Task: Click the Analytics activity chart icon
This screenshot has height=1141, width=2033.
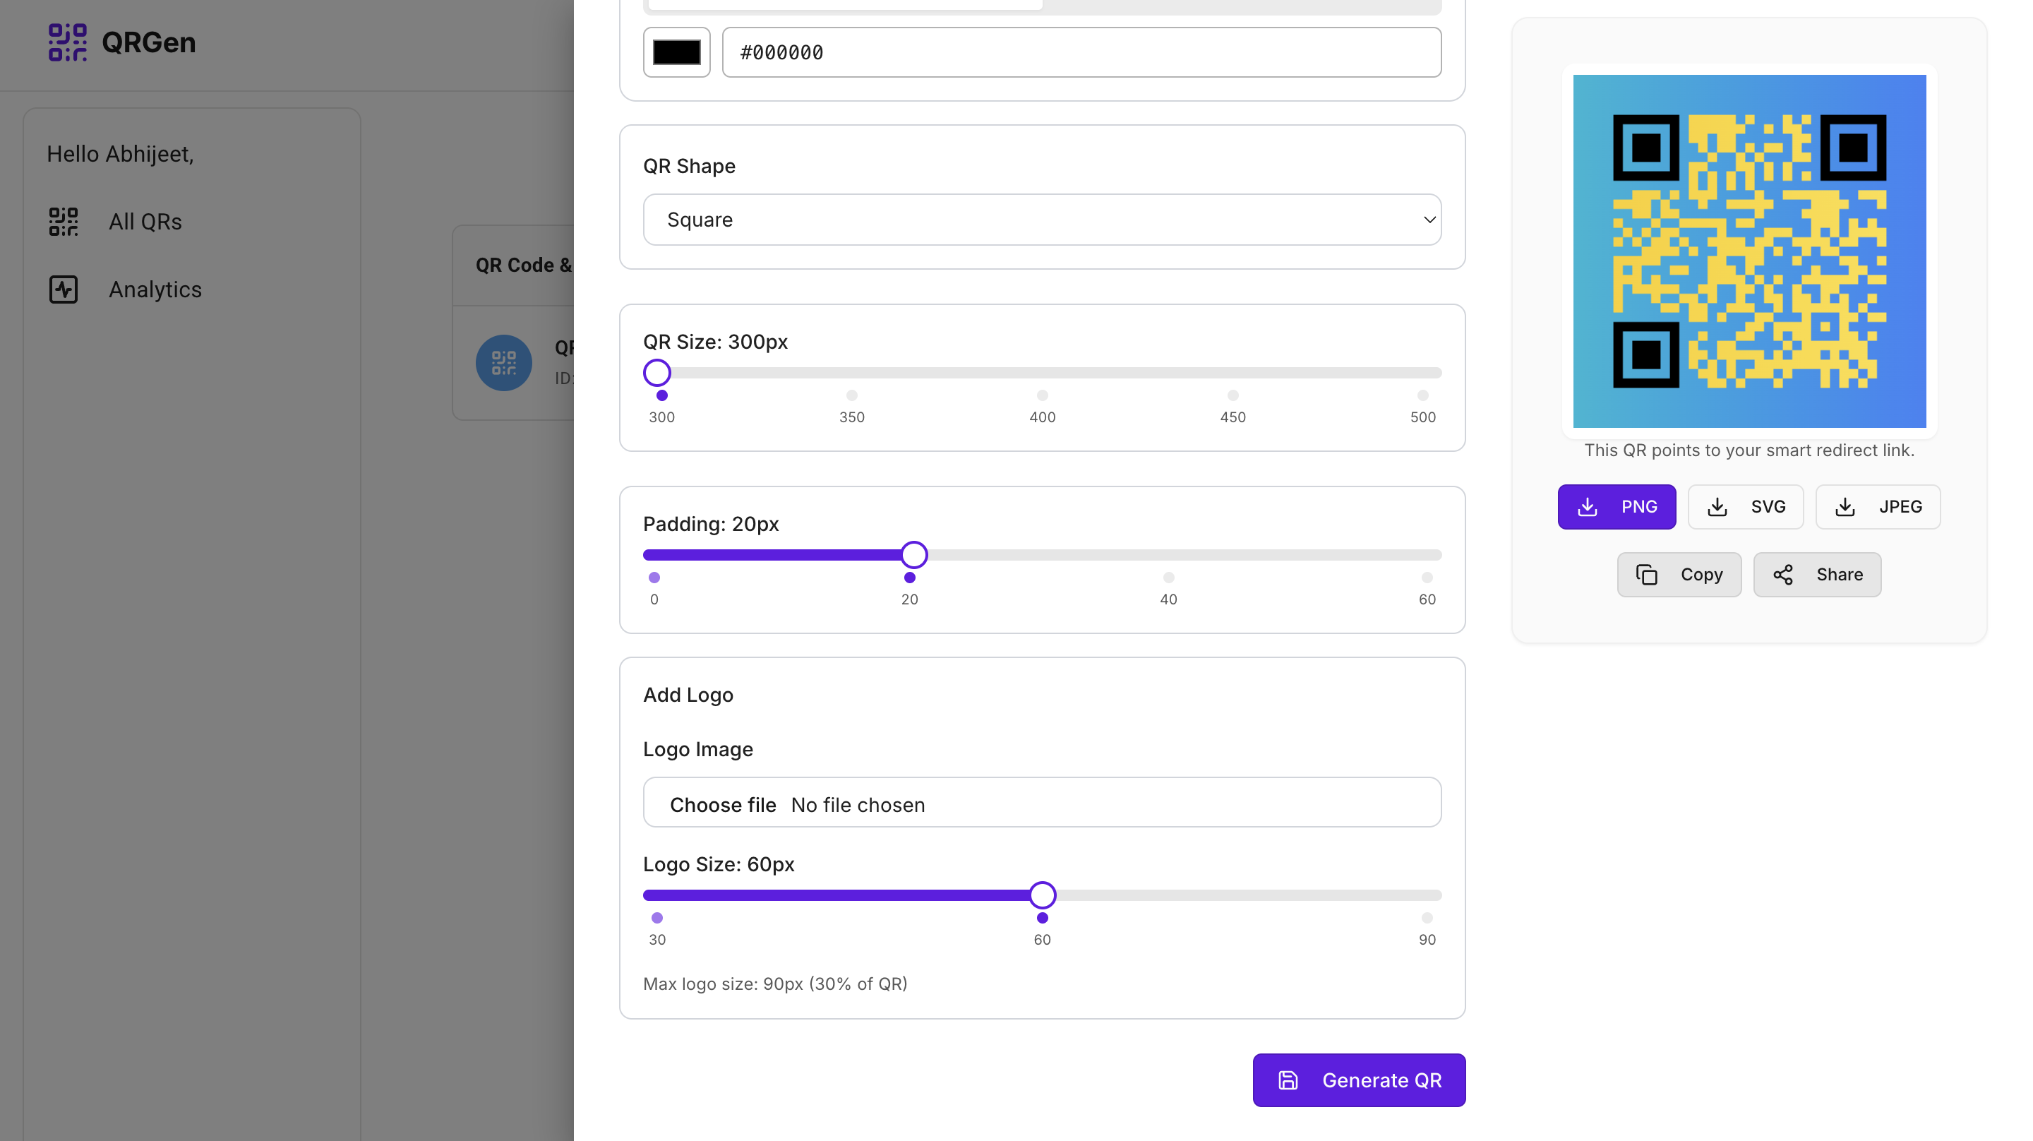Action: coord(63,289)
